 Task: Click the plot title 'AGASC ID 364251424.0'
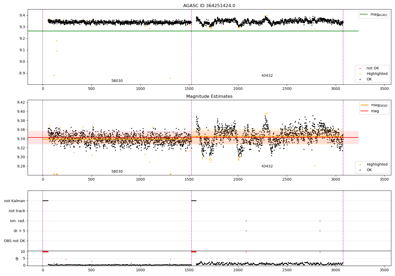click(x=209, y=6)
